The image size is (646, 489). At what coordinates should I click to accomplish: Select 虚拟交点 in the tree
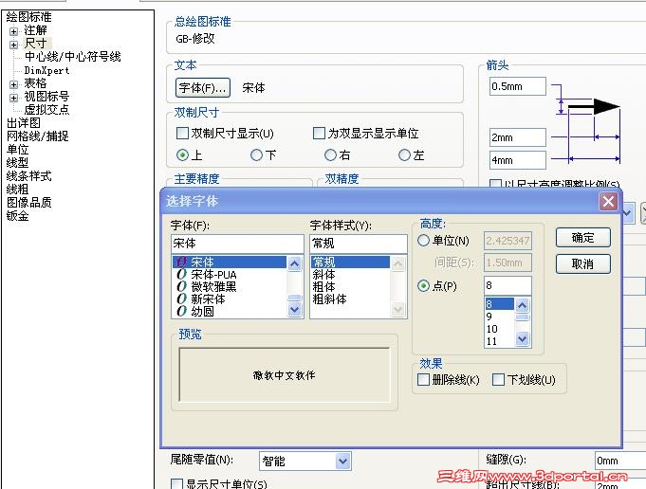tap(46, 110)
